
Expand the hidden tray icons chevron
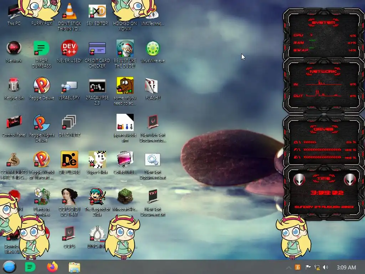pos(288,268)
